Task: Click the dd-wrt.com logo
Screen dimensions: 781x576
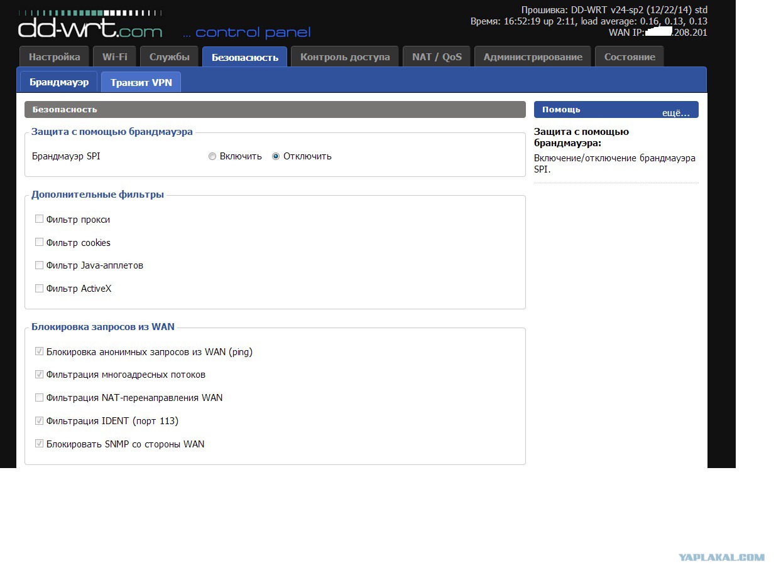Action: (90, 26)
